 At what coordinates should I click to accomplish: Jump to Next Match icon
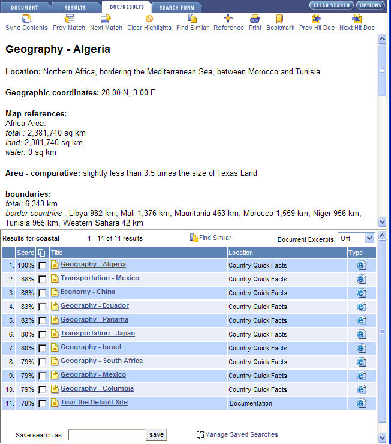coord(106,19)
